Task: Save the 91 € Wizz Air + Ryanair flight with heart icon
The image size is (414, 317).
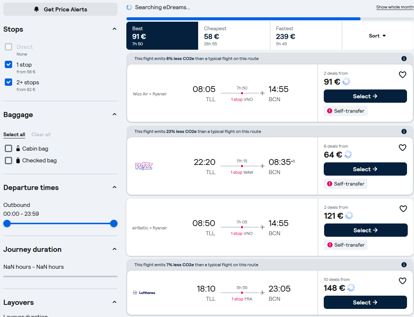Action: pyautogui.click(x=402, y=75)
